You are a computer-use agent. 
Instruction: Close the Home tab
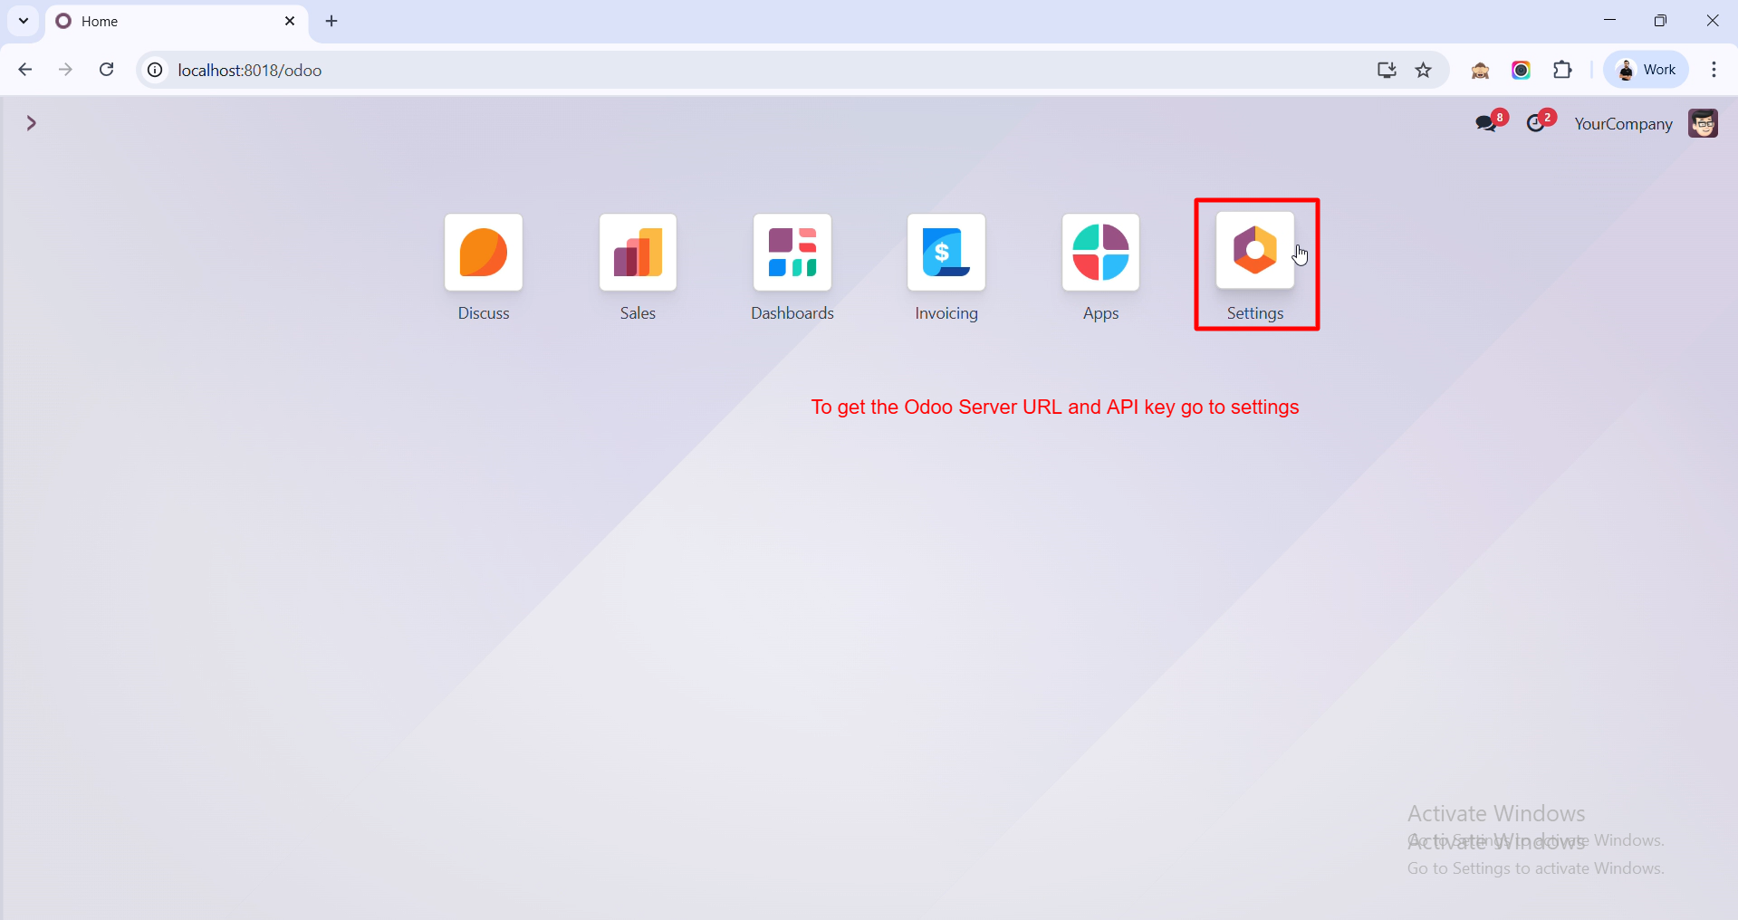290,21
